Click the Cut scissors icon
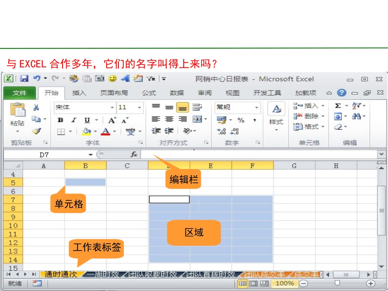This screenshot has width=388, height=291. point(36,107)
